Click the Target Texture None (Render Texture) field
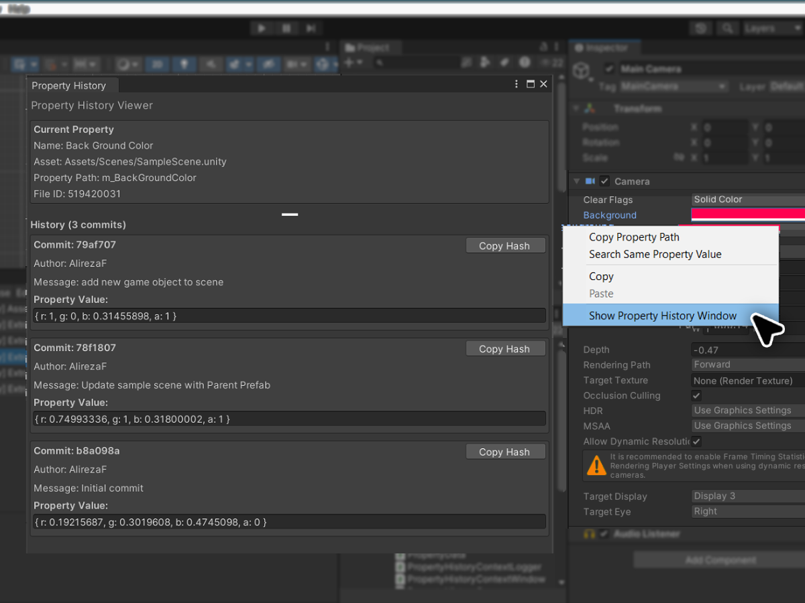The width and height of the screenshot is (805, 603). (748, 381)
